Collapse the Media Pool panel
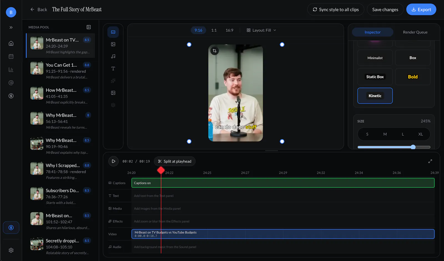This screenshot has width=444, height=261. coord(89,27)
